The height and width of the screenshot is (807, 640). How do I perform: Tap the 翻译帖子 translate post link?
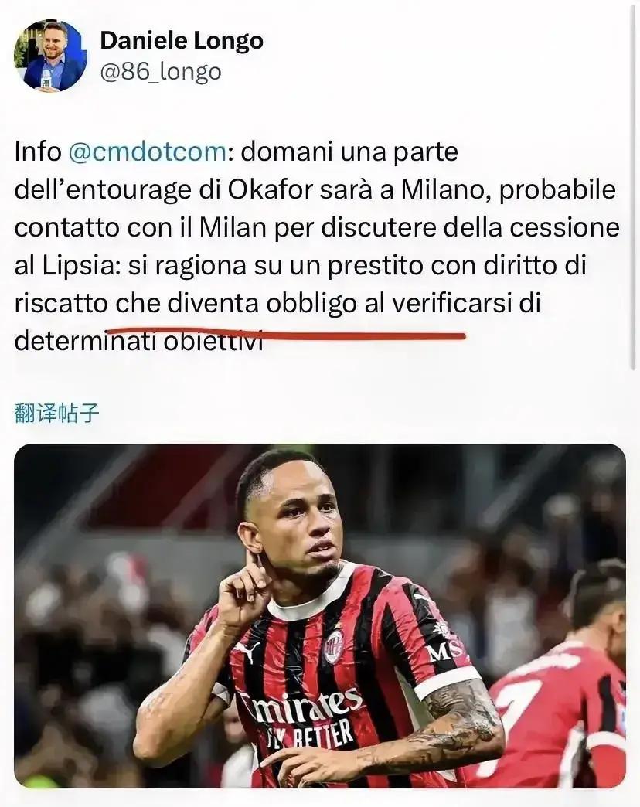(56, 413)
